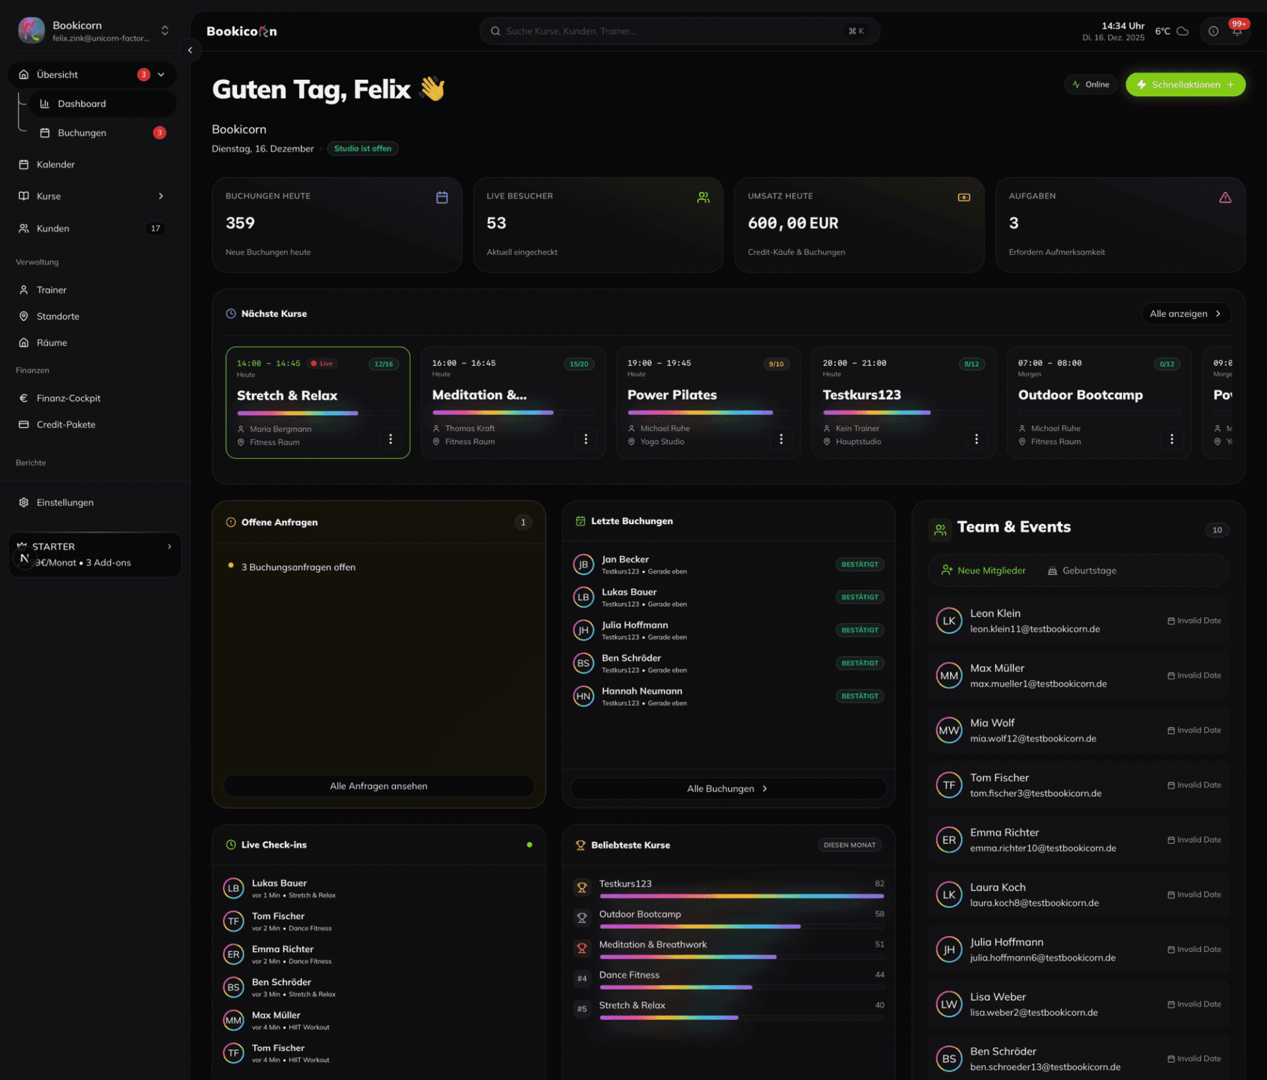The height and width of the screenshot is (1080, 1267).
Task: Open Credit-Pakete via the card icon
Action: coord(24,424)
